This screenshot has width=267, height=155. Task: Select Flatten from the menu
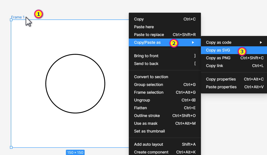[x=141, y=108]
